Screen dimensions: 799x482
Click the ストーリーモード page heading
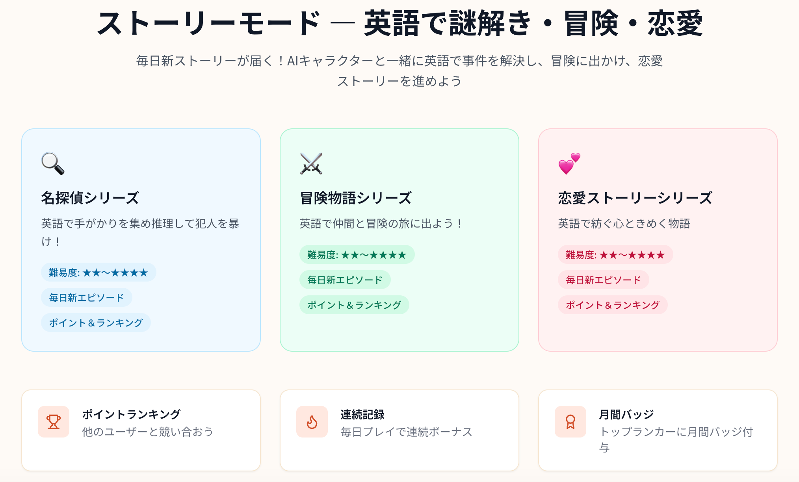pos(399,24)
